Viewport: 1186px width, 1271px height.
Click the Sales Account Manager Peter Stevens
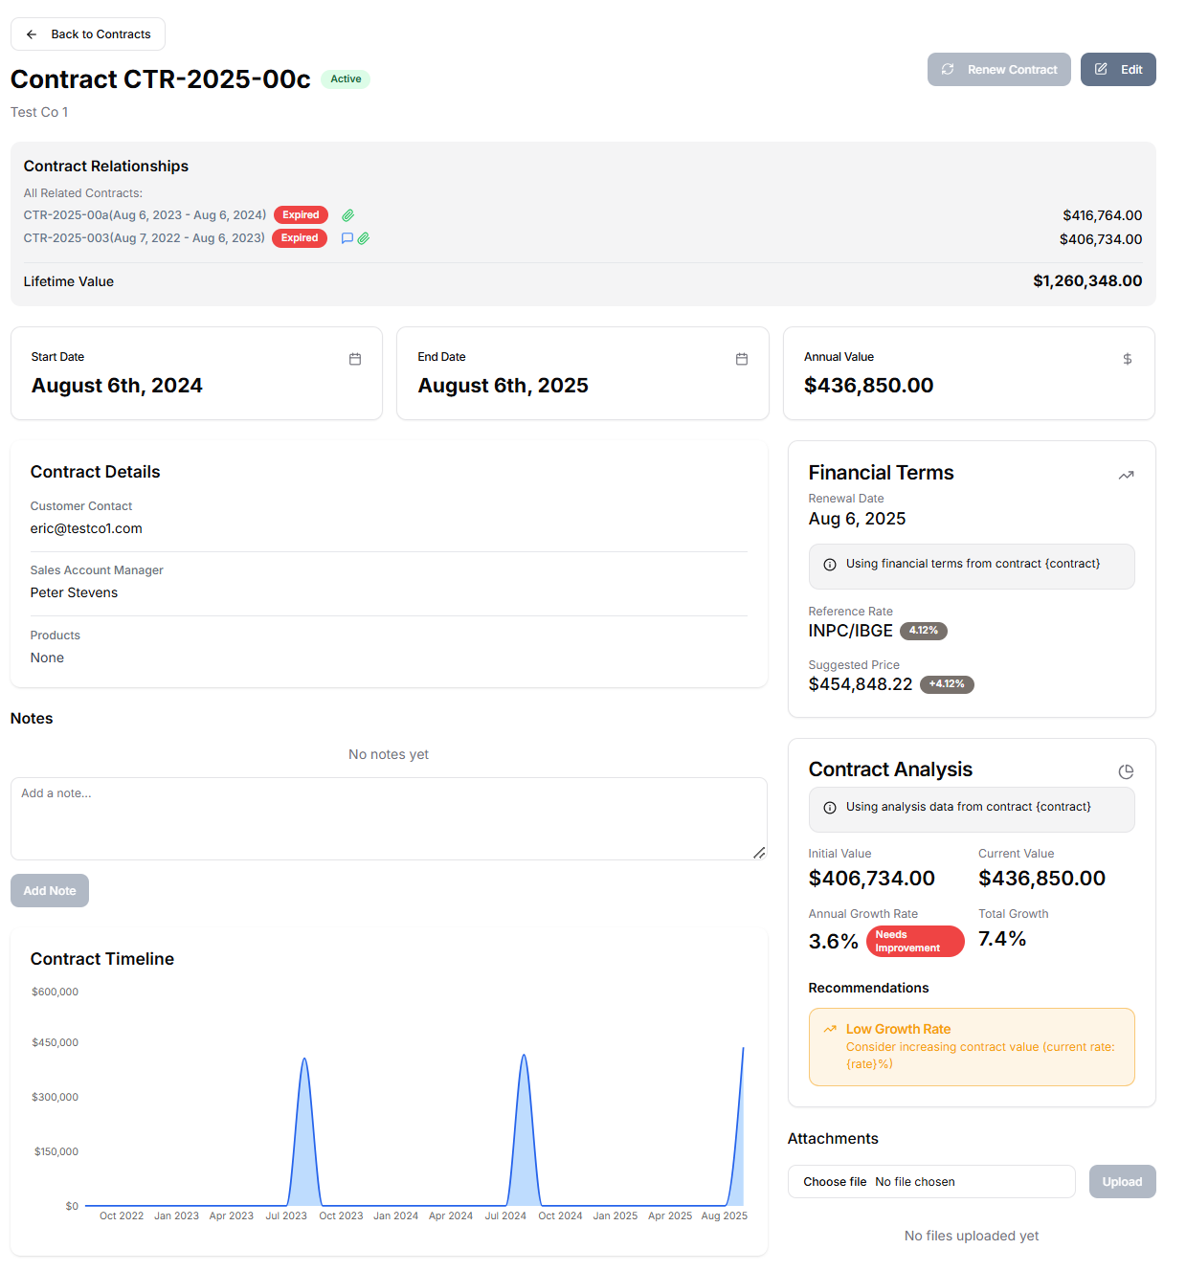74,592
